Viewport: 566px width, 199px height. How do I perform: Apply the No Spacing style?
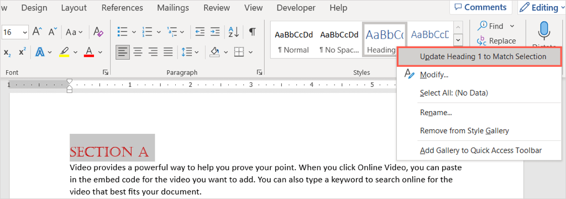click(339, 40)
